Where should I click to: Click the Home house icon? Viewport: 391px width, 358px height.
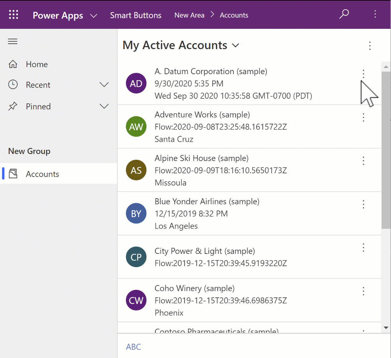click(x=13, y=64)
